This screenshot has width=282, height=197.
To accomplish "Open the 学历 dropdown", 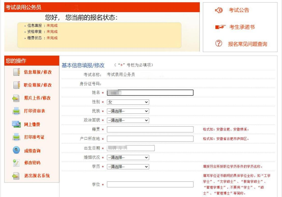I will pos(128,167).
